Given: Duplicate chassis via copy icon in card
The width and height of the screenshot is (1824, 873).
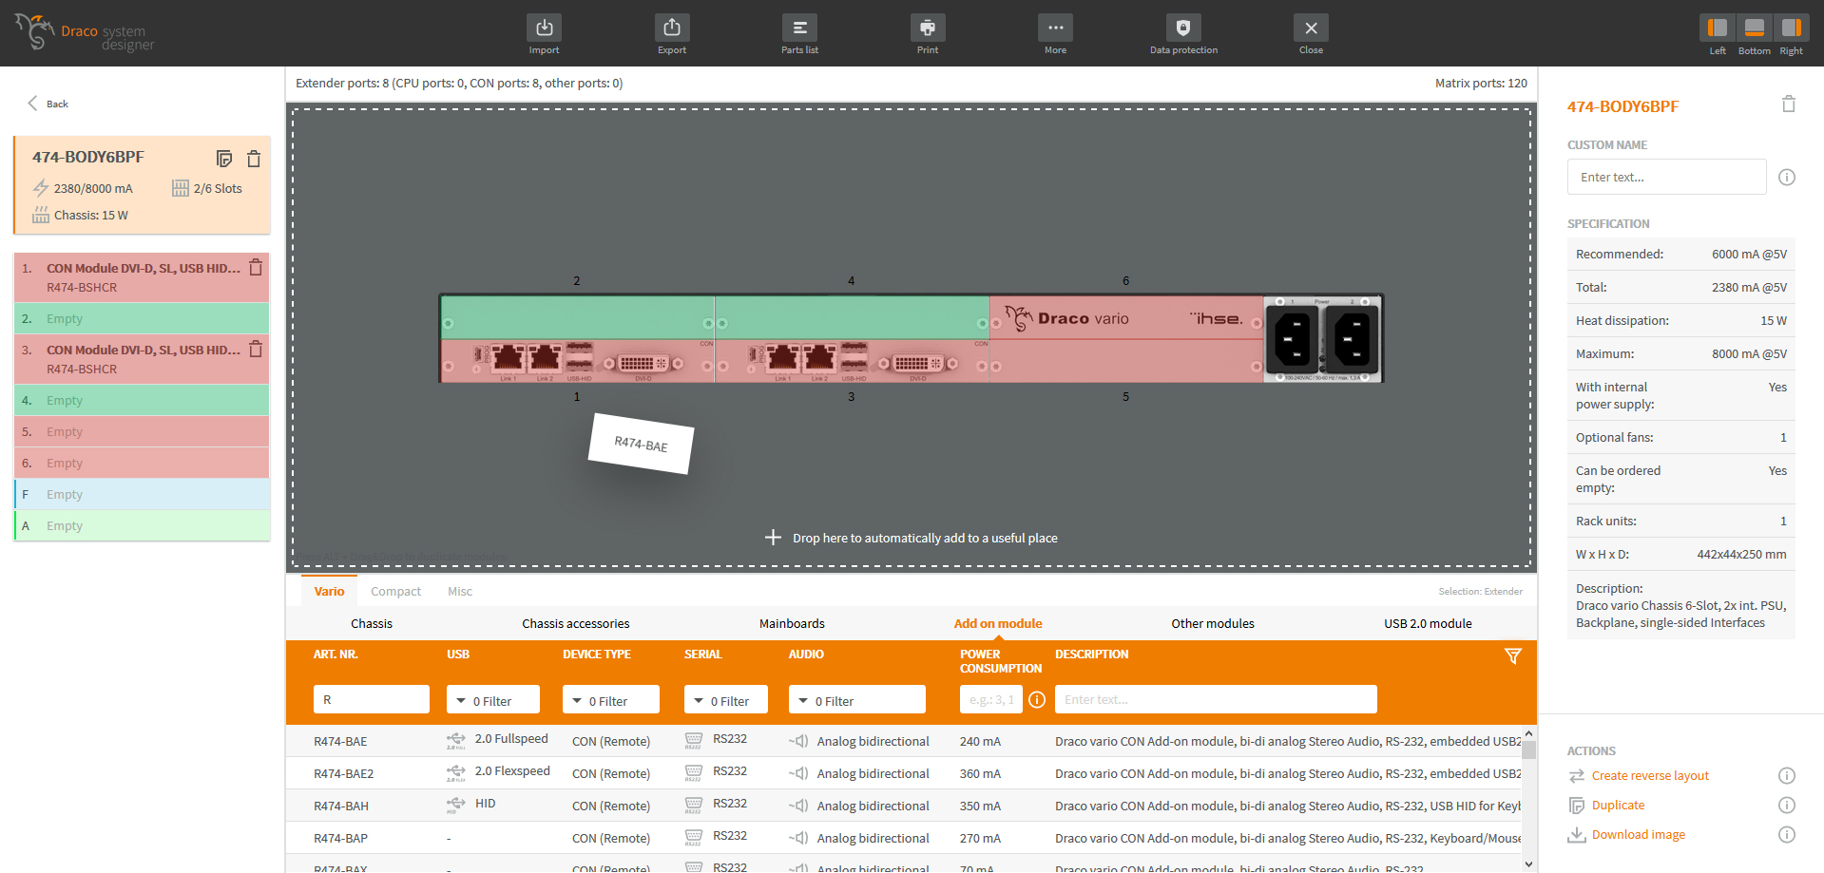Looking at the screenshot, I should tap(224, 159).
